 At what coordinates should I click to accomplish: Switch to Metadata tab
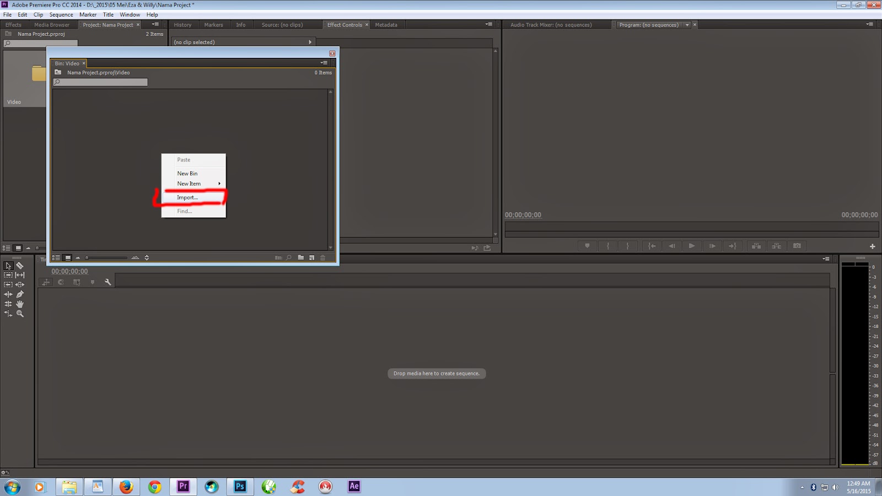click(x=386, y=25)
